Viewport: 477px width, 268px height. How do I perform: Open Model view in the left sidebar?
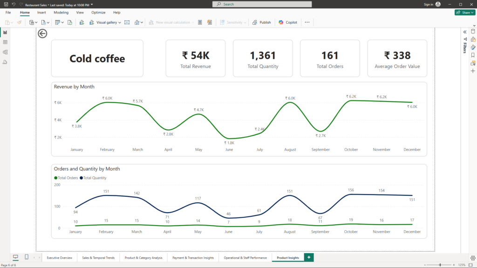click(5, 52)
